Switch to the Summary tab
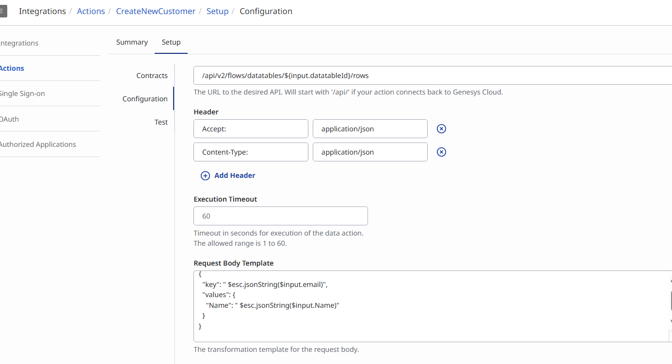Viewport: 672px width, 364px height. [132, 42]
